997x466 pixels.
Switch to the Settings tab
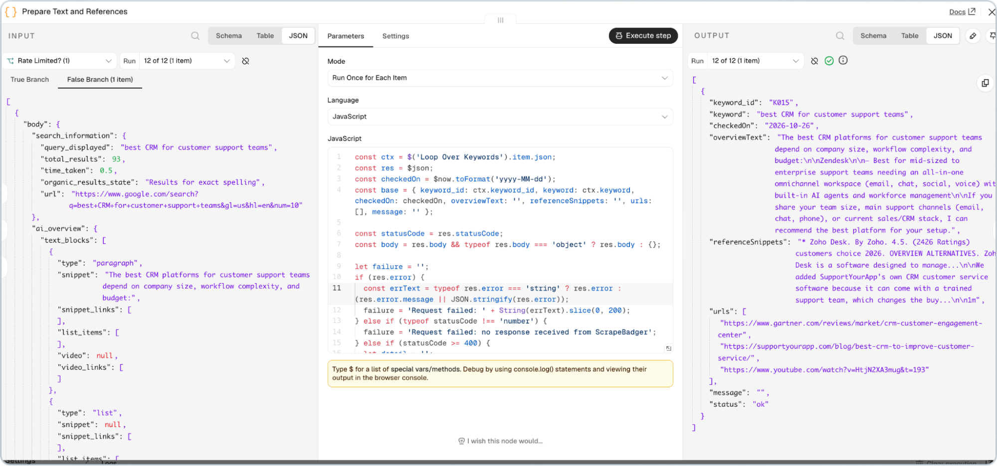pyautogui.click(x=396, y=36)
